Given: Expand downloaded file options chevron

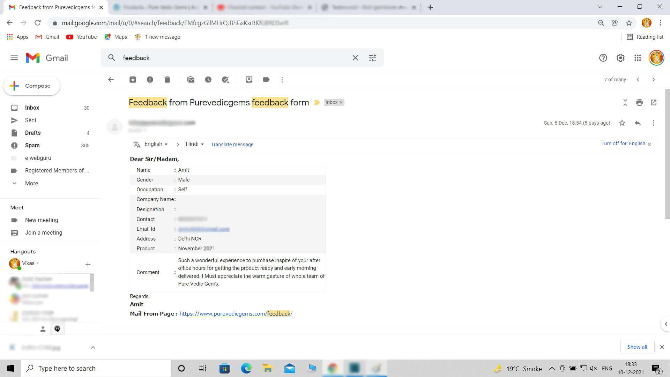Looking at the screenshot, I should (93, 347).
